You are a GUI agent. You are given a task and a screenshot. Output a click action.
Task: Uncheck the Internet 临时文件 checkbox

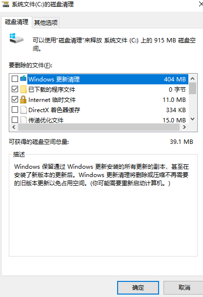tap(15, 99)
